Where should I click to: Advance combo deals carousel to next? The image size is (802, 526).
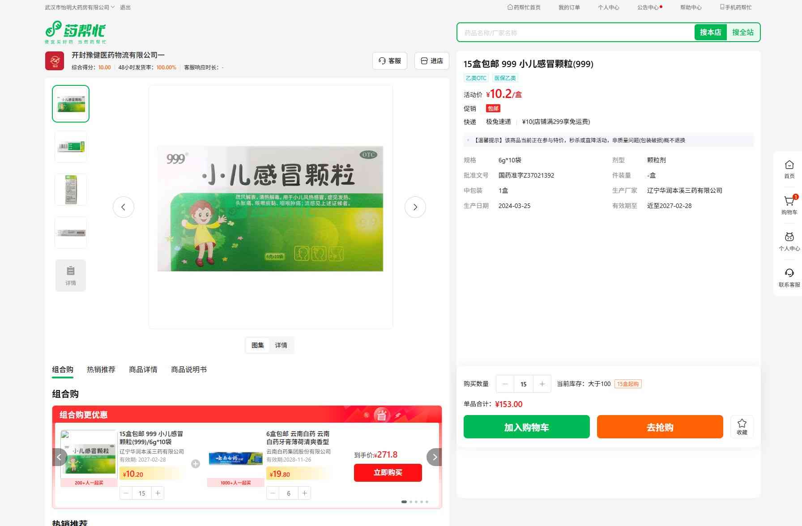pos(434,457)
